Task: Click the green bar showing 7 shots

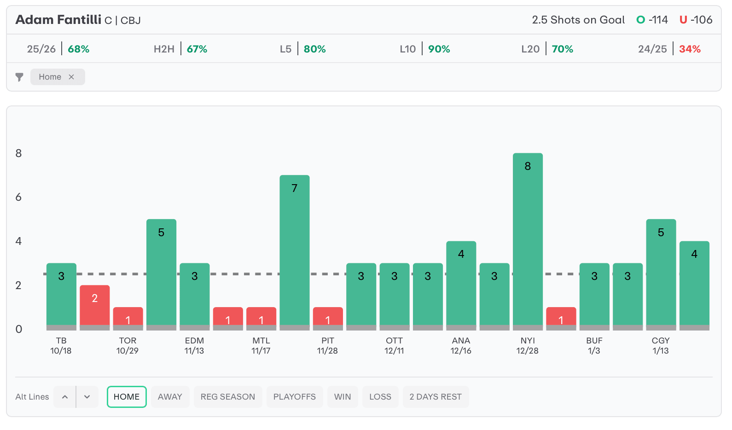Action: (295, 251)
